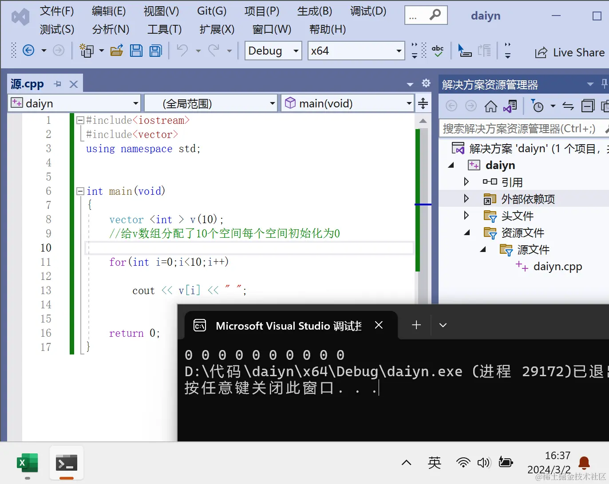Open the terminal profile dropdown chevron
The width and height of the screenshot is (609, 484).
coord(443,325)
